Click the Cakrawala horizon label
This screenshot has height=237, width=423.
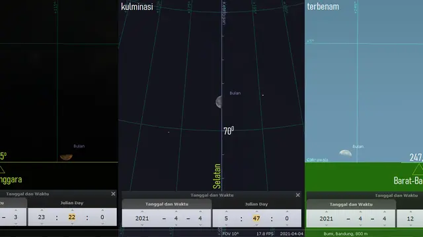tap(317, 160)
